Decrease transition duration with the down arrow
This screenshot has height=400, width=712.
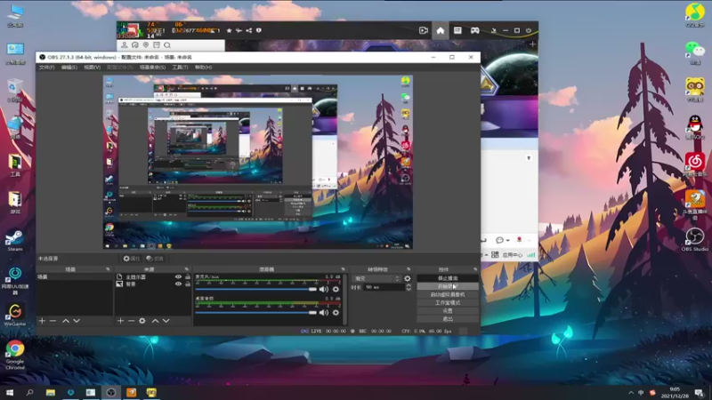409,289
